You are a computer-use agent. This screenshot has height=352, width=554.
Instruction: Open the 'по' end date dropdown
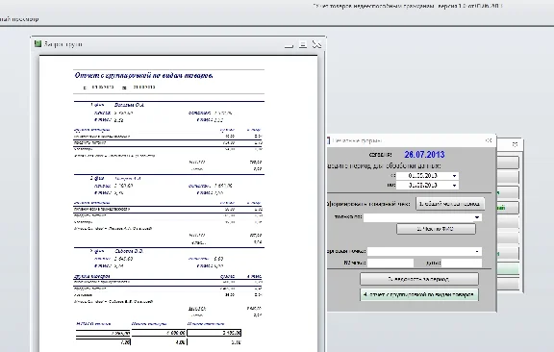454,185
